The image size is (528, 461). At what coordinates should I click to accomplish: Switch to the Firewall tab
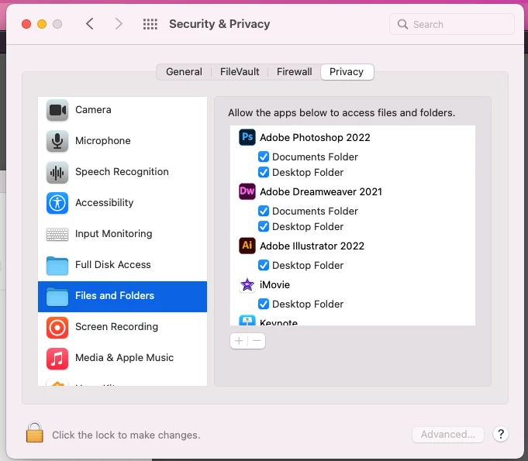point(295,72)
